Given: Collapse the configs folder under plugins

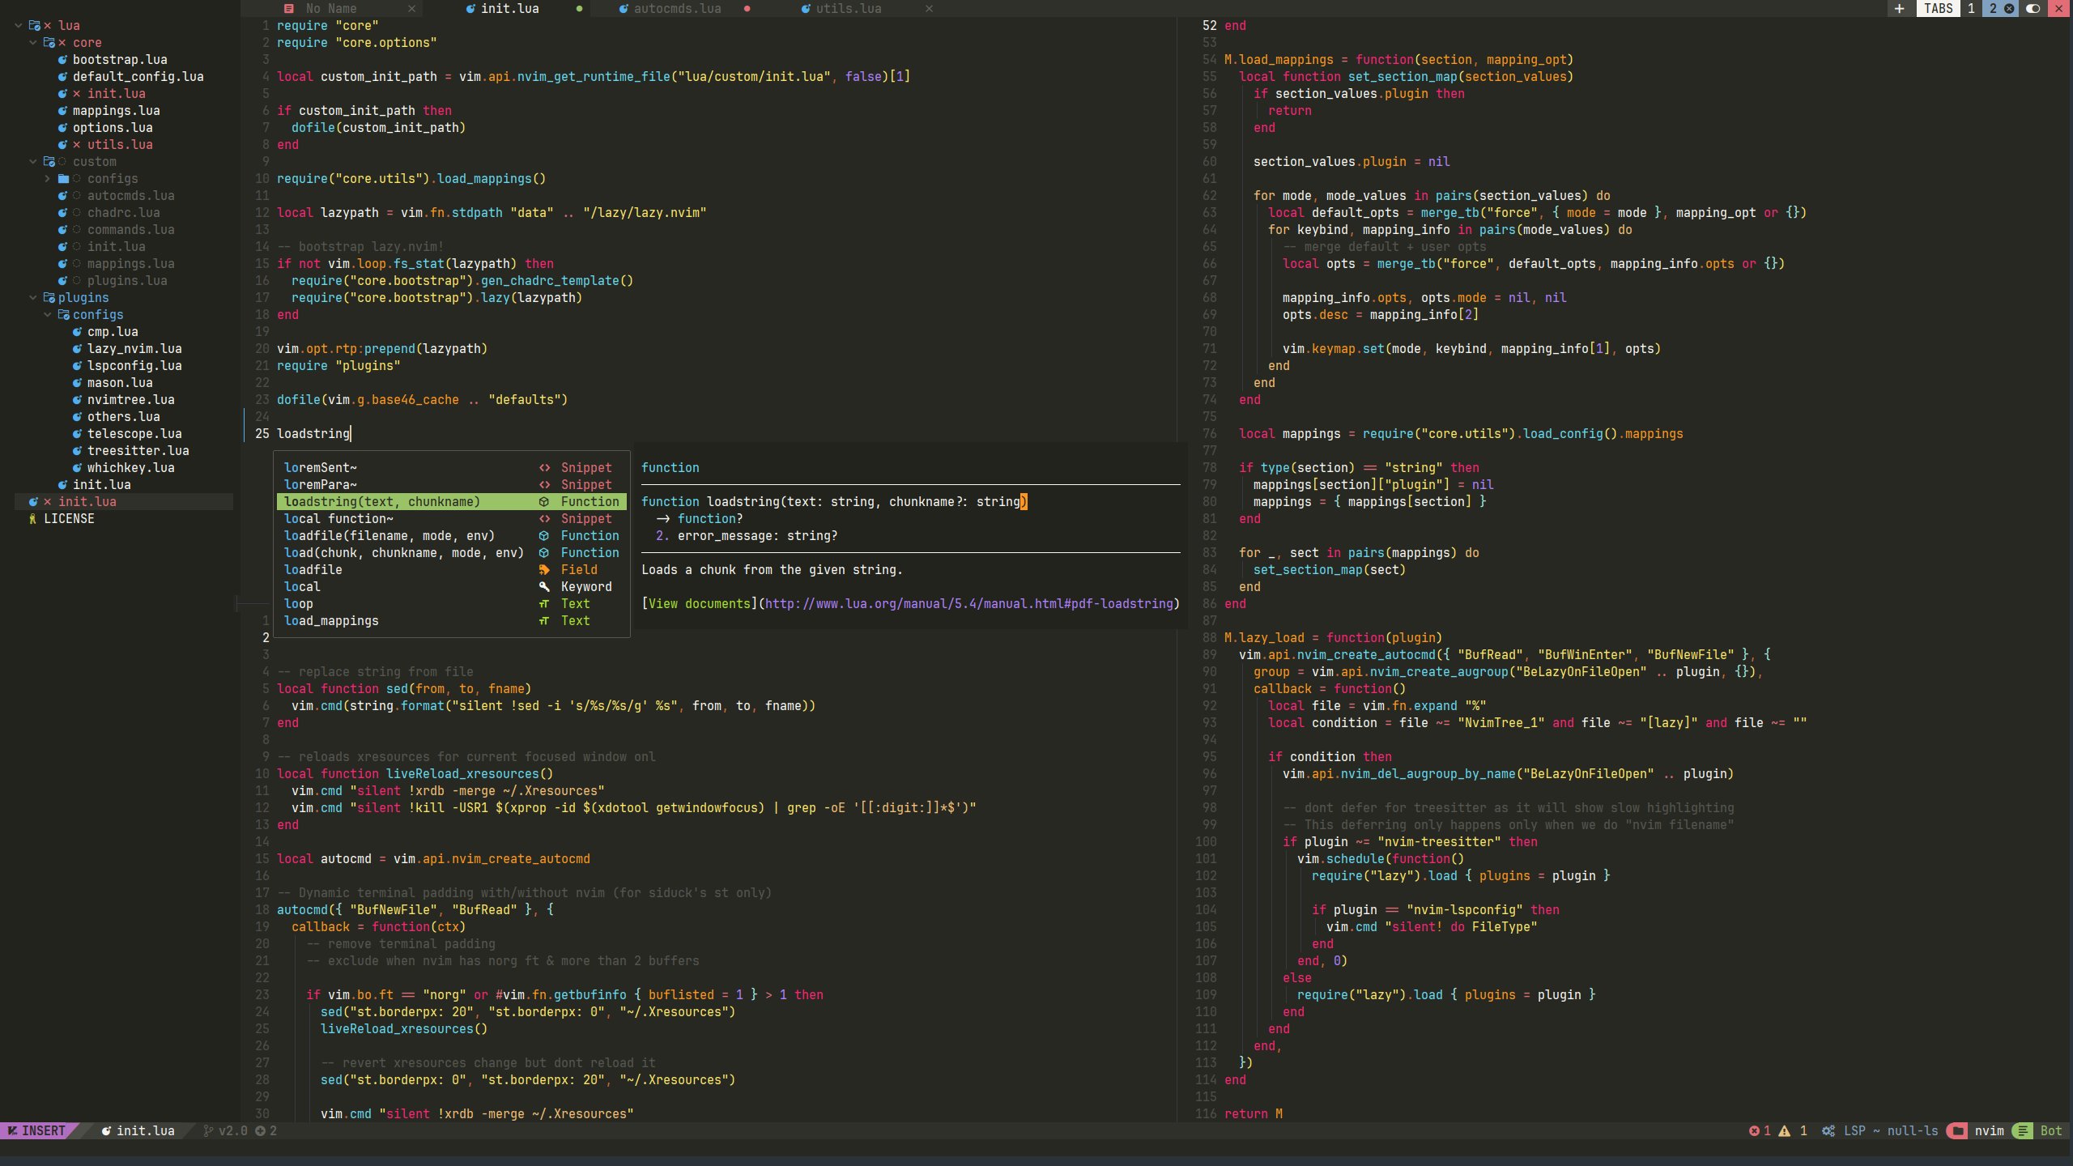Looking at the screenshot, I should click(x=47, y=315).
